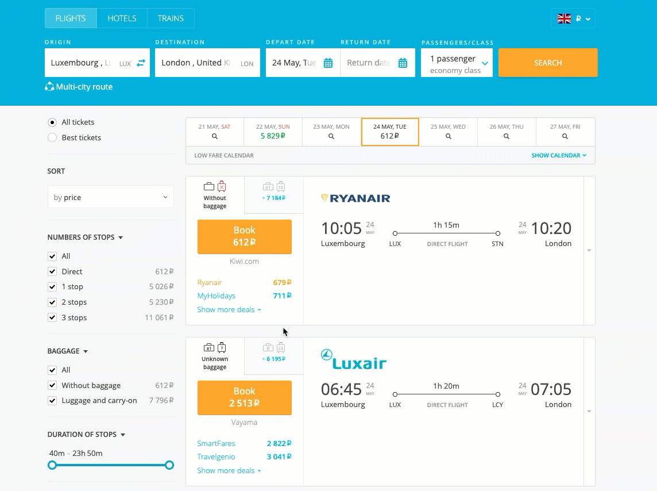Screen dimensions: 657x491
Task: Switch to the Trains tab
Action: [171, 18]
